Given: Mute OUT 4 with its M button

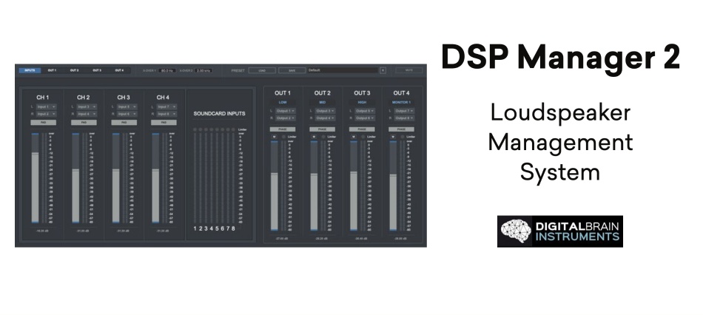Looking at the screenshot, I should pos(393,137).
